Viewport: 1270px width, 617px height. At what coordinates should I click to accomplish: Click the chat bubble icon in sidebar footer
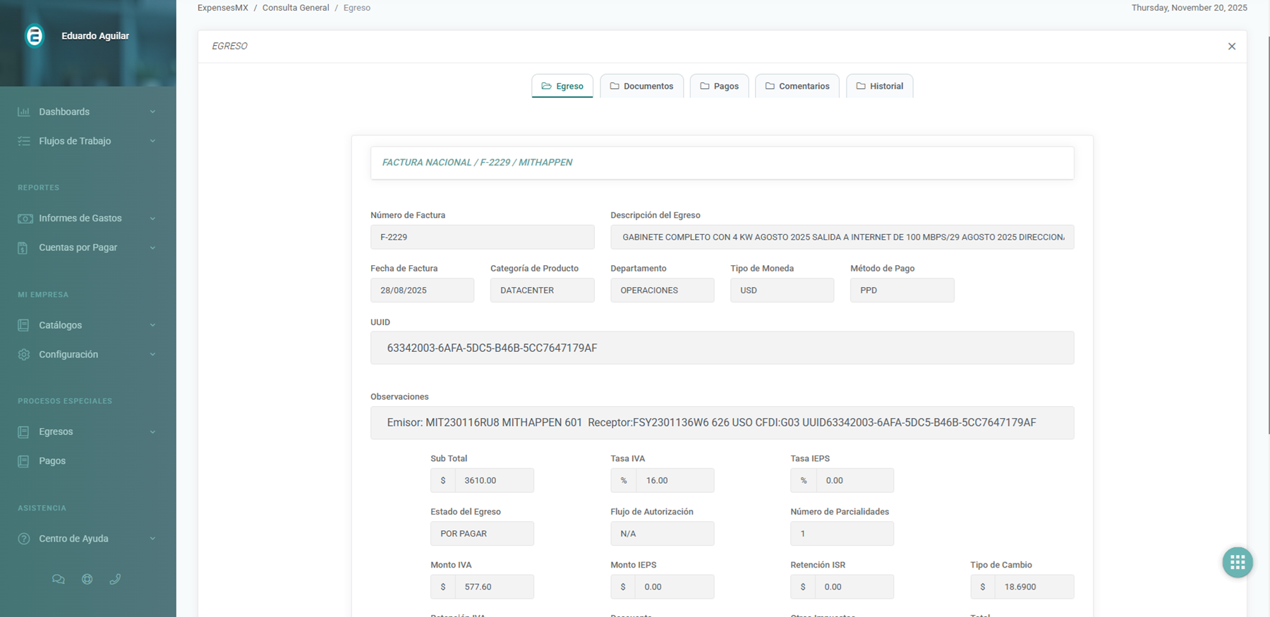[x=59, y=579]
